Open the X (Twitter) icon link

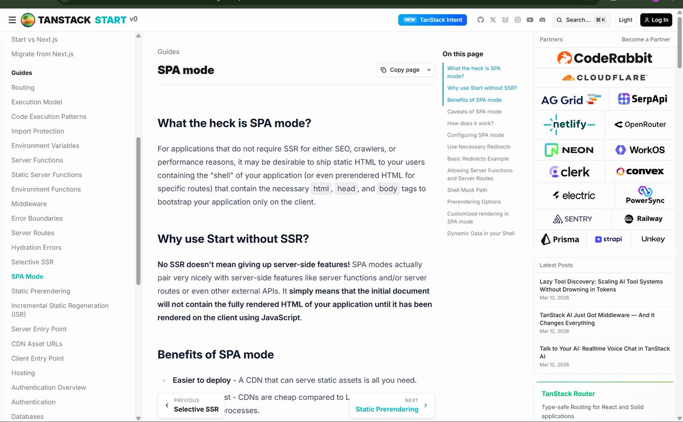pyautogui.click(x=493, y=20)
